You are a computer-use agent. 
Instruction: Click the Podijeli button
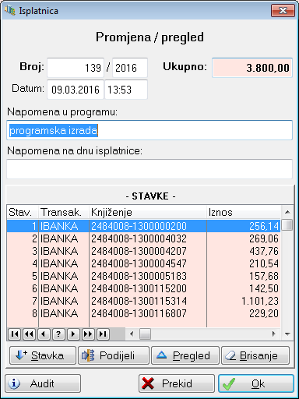[x=114, y=355]
